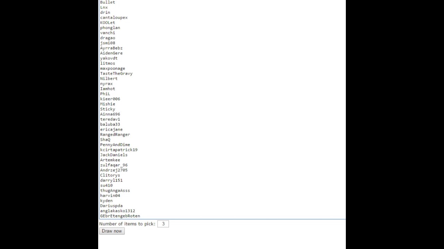Click the name Artemkee
The width and height of the screenshot is (444, 249).
[x=110, y=160]
